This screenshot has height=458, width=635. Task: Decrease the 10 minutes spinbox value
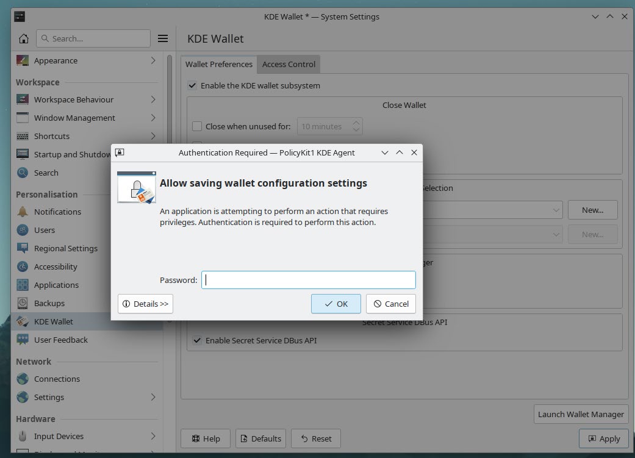356,130
